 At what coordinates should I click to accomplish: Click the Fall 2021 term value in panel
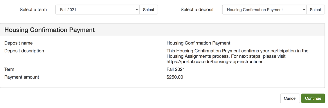pos(176,69)
